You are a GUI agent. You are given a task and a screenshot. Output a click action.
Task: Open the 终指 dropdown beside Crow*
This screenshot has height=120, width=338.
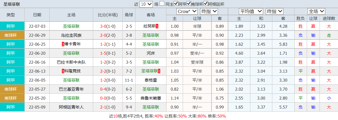pos(209,11)
